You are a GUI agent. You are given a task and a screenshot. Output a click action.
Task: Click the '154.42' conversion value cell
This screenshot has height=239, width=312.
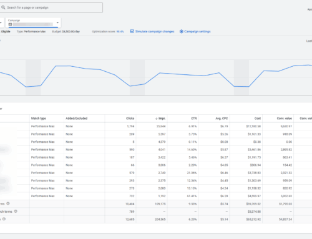pyautogui.click(x=287, y=165)
